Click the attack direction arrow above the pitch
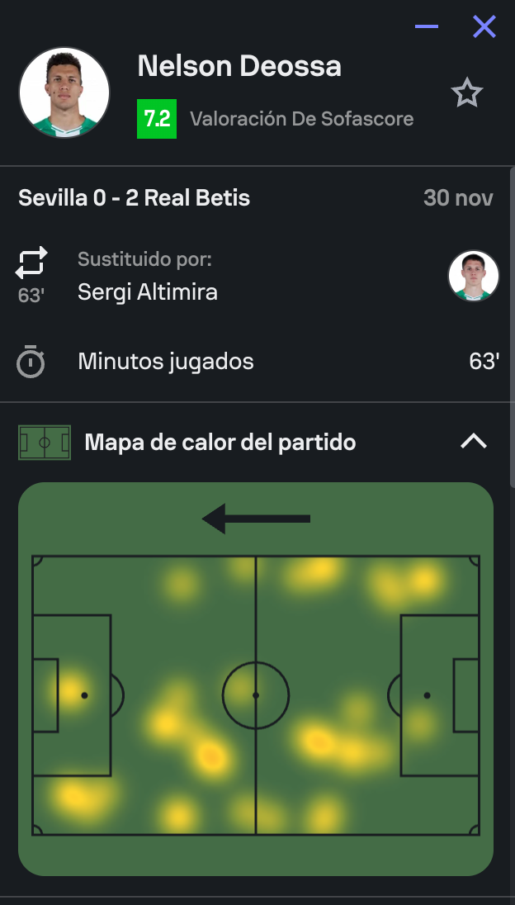Screen dimensions: 515x905 256,519
